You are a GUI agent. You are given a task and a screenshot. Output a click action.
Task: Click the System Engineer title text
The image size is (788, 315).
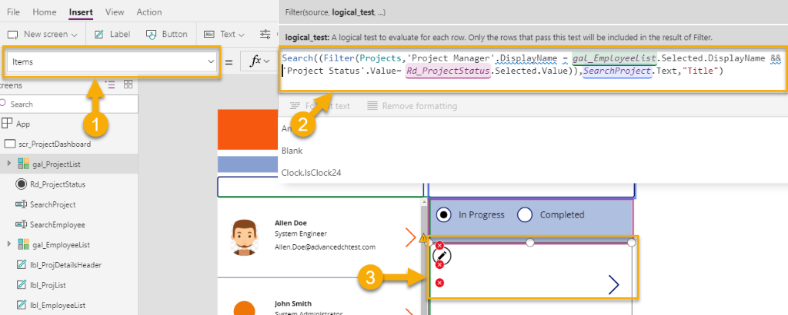(x=301, y=234)
